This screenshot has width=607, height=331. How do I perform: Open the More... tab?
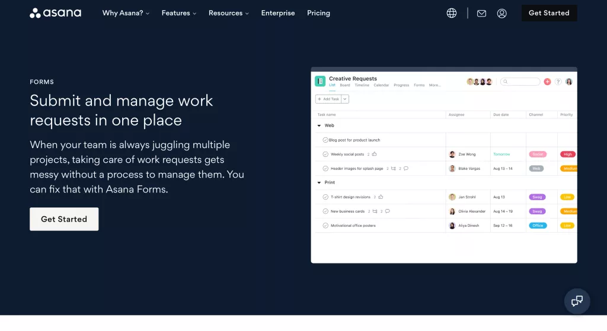point(435,85)
